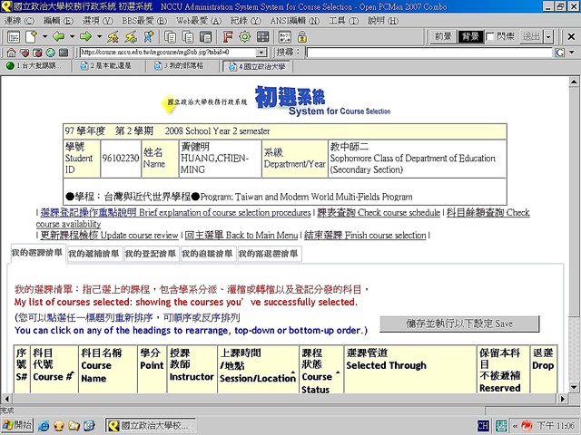Click the red tray icon beside the clock

[526, 425]
